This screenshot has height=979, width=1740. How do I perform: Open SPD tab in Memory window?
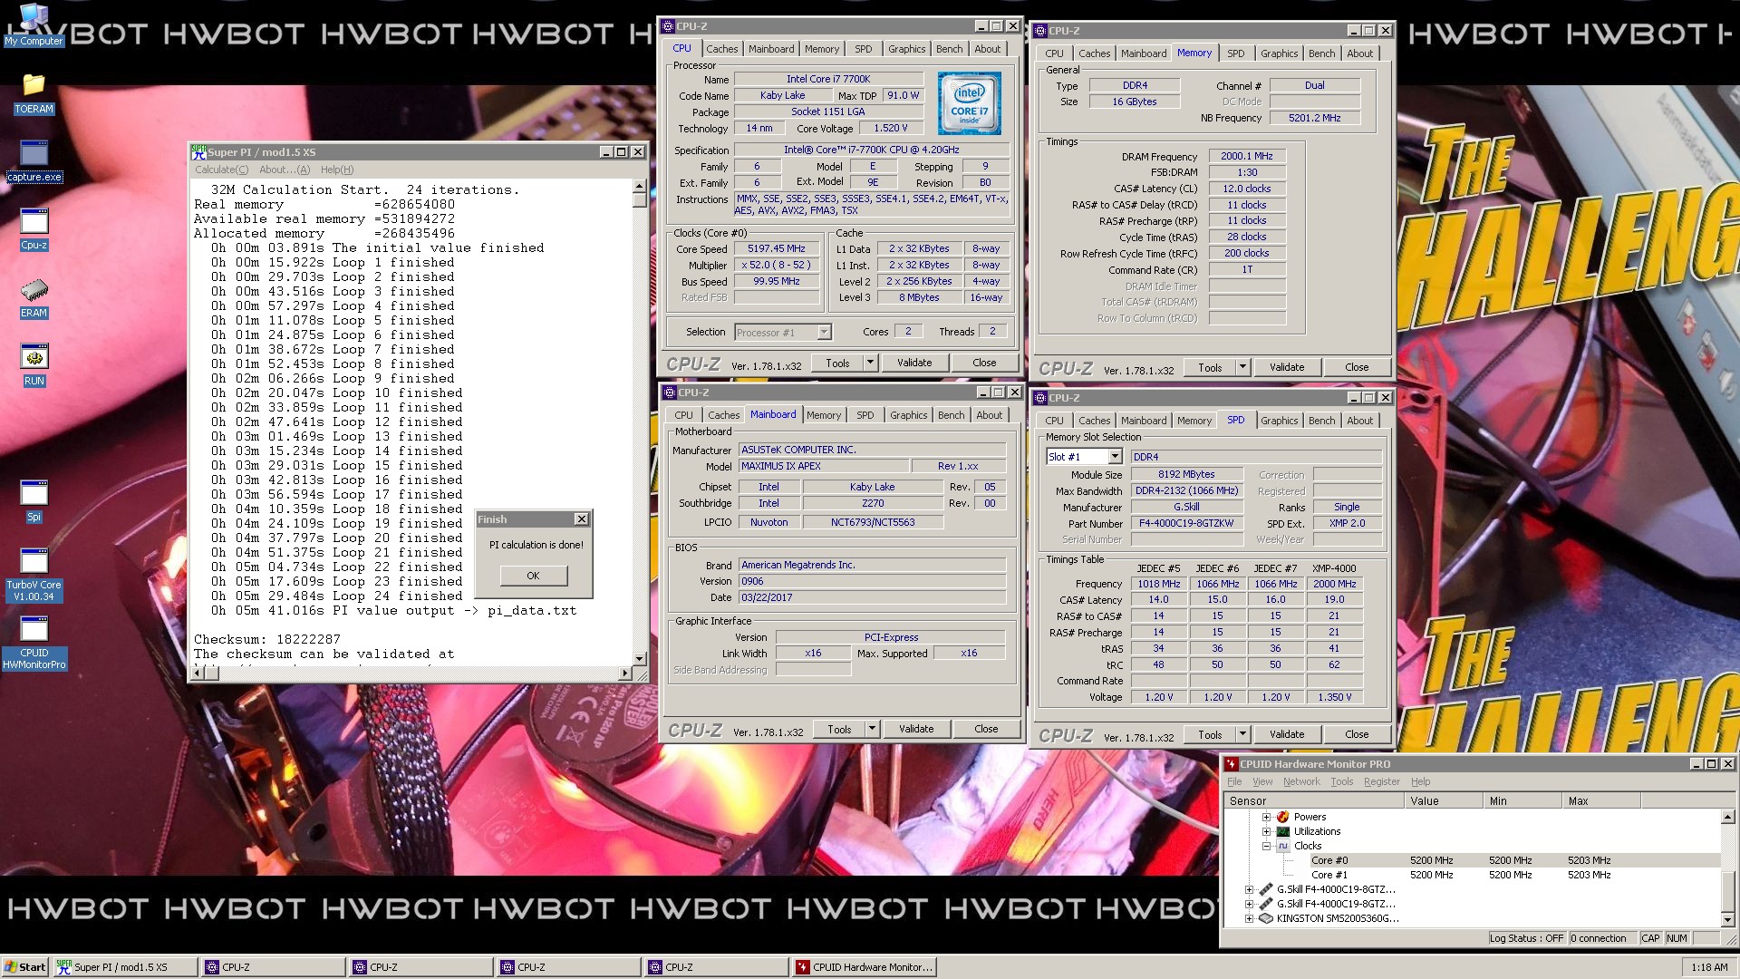[x=1236, y=53]
